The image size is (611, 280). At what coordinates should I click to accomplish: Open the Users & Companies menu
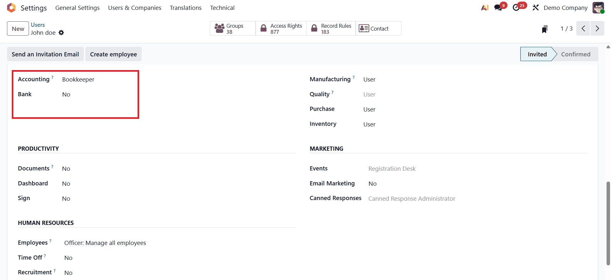tap(134, 7)
